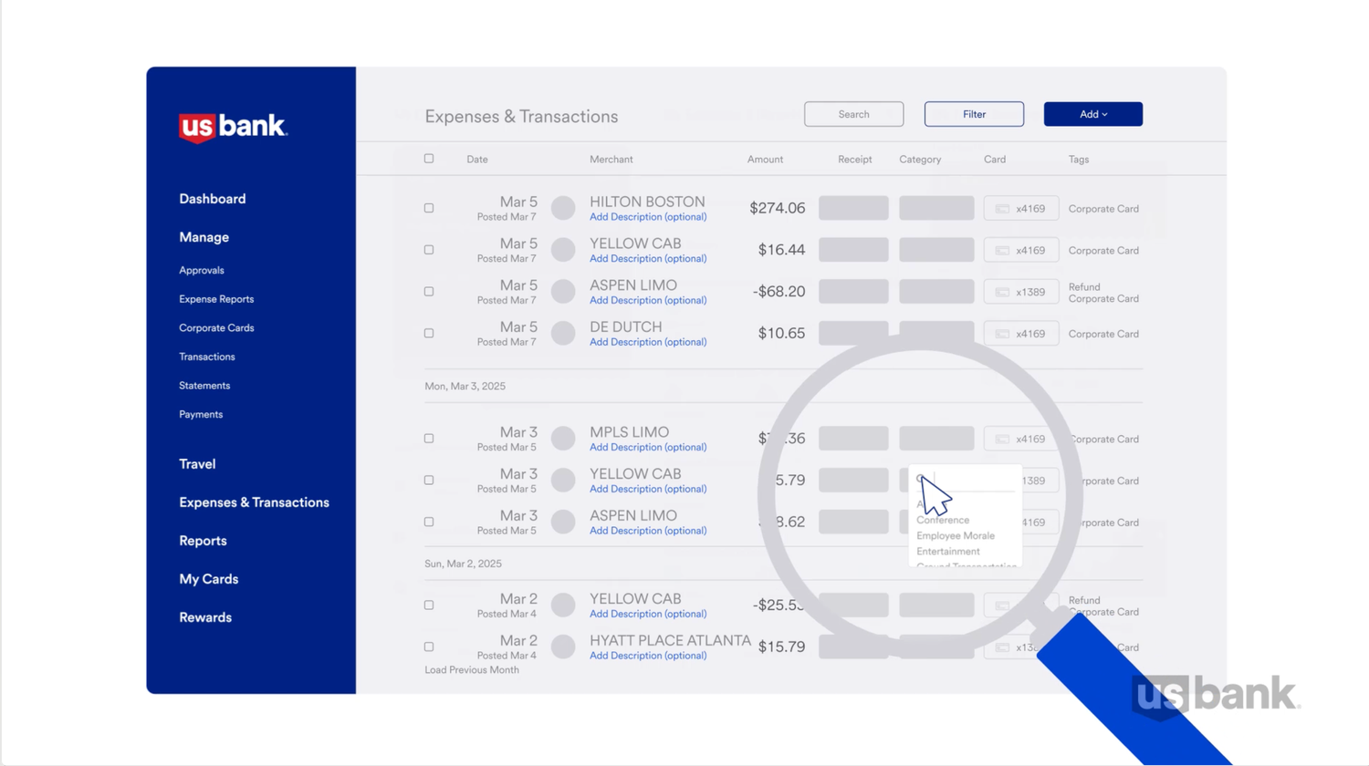The height and width of the screenshot is (766, 1369).
Task: Go to Reports in the sidebar
Action: pyautogui.click(x=203, y=541)
